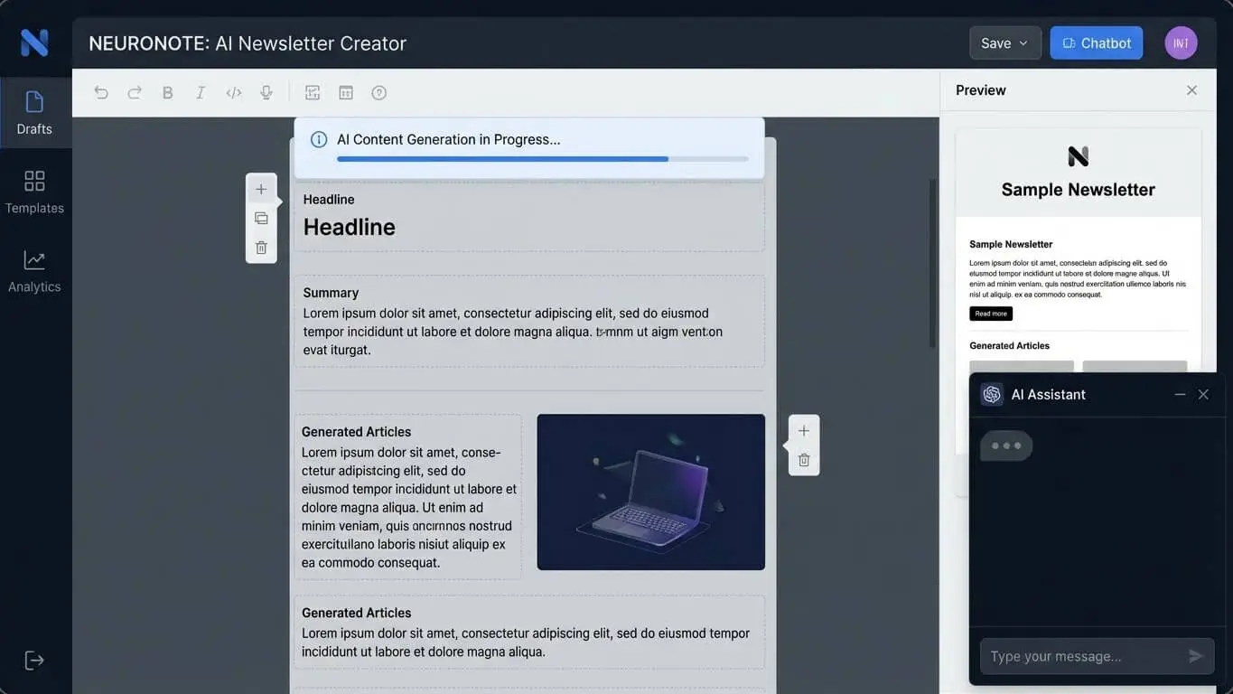1233x694 pixels.
Task: Click the logout icon at sidebar bottom
Action: [34, 660]
